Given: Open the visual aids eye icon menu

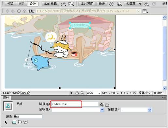Looking at the screenshot, I should click(x=146, y=4).
